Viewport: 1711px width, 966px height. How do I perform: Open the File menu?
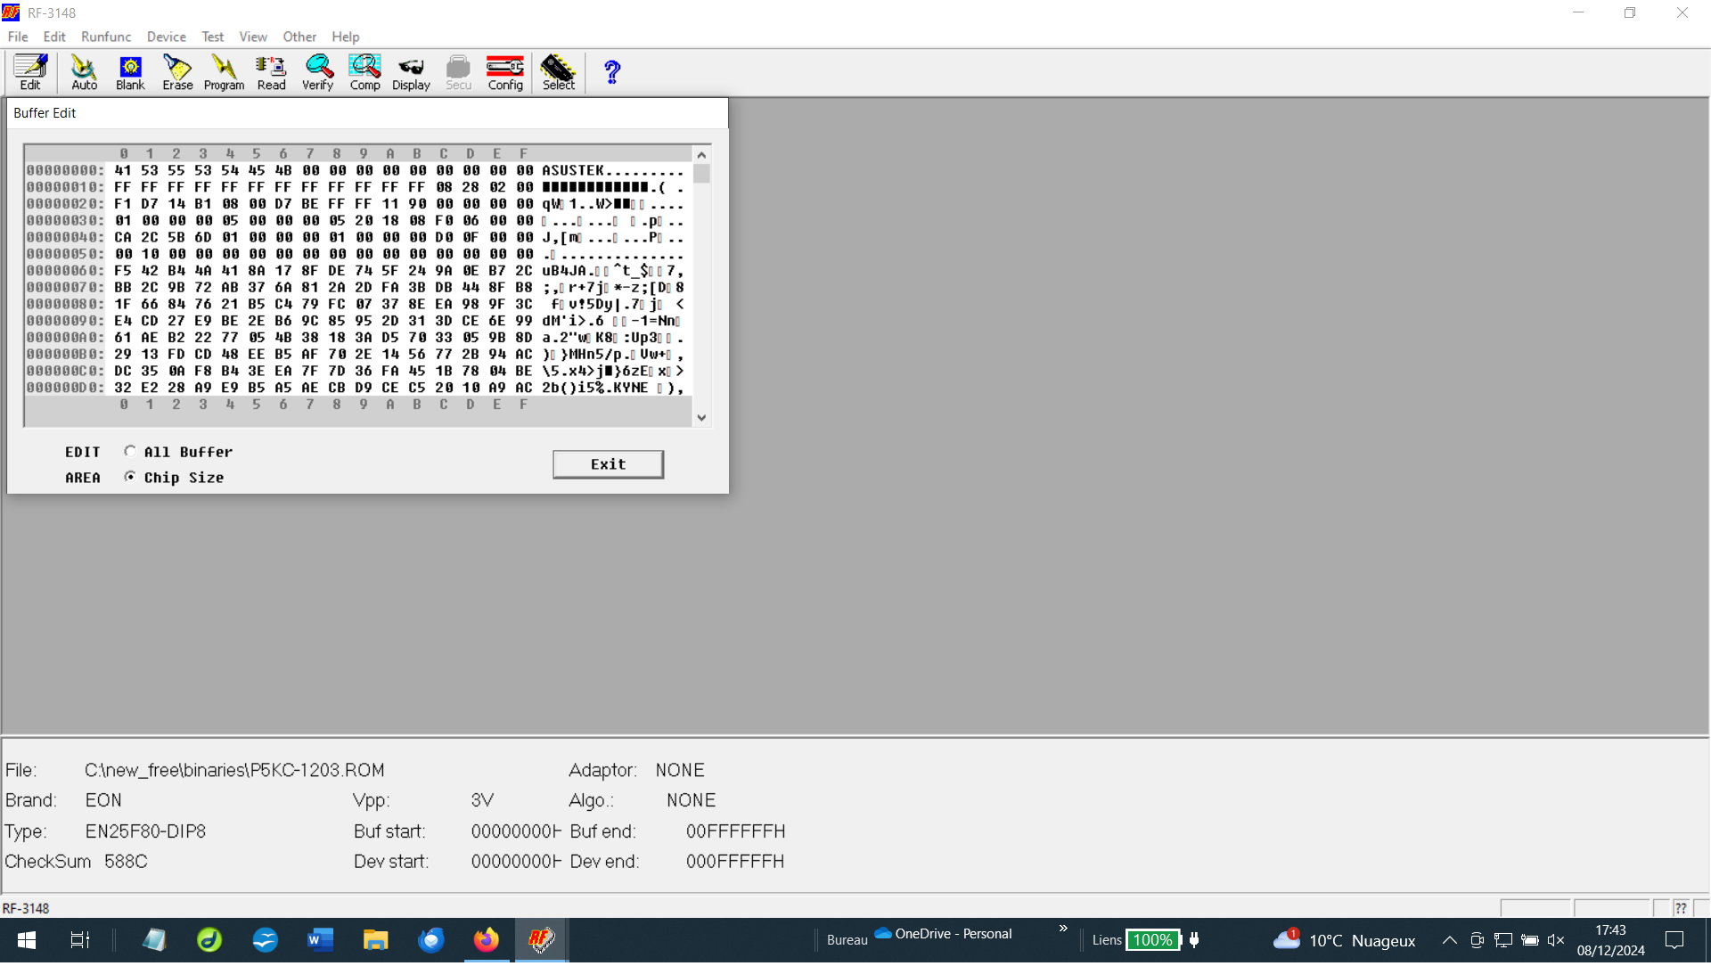(18, 37)
